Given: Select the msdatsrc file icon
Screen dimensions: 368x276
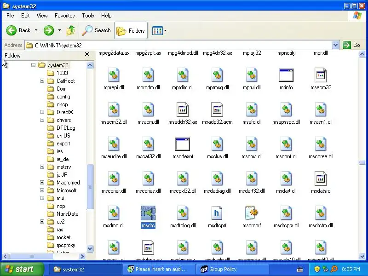Looking at the screenshot, I should pos(321,178).
